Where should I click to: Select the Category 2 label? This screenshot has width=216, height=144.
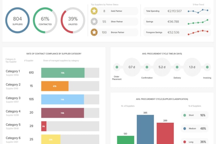click(x=13, y=85)
